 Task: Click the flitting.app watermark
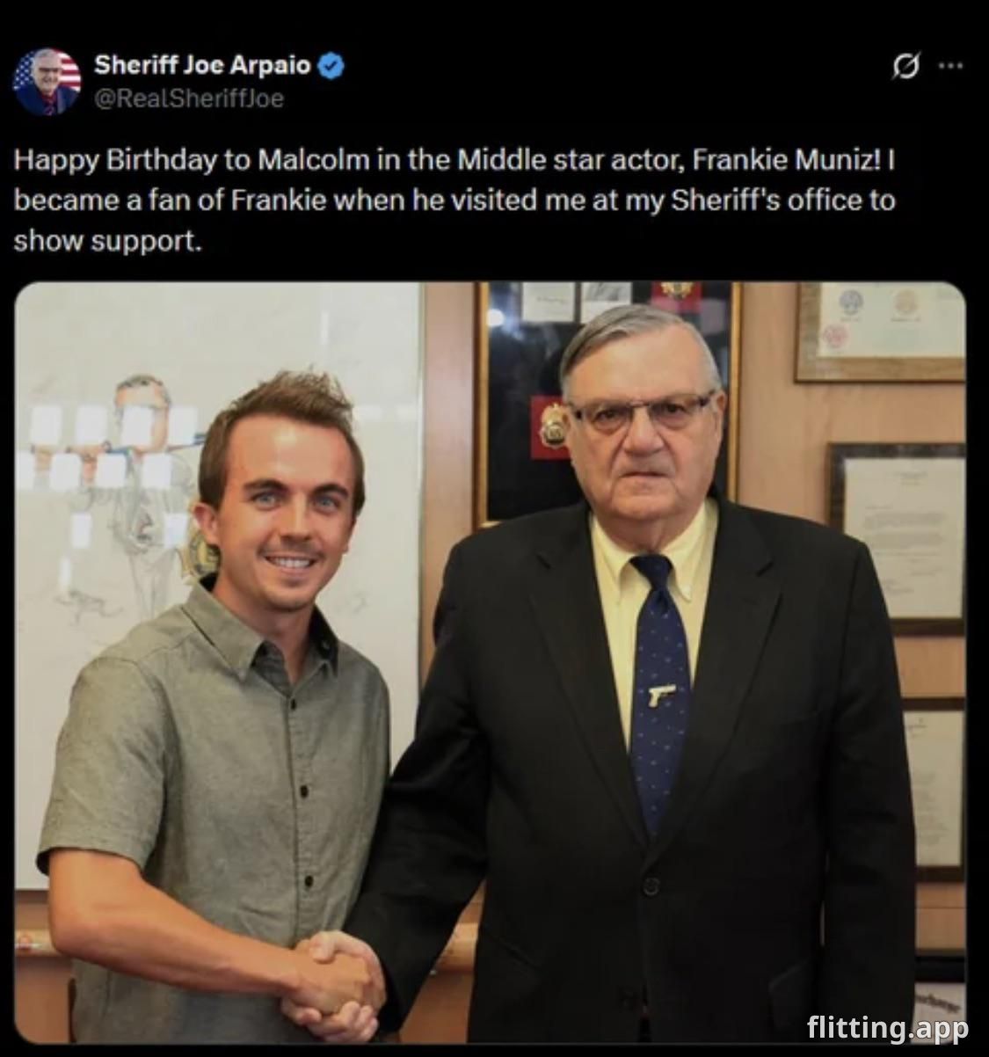(887, 1027)
